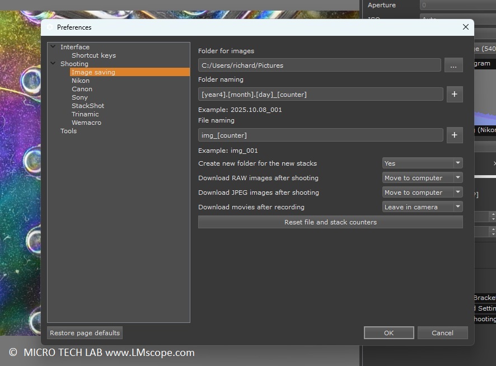
Task: Click the File naming text field
Action: click(x=320, y=135)
